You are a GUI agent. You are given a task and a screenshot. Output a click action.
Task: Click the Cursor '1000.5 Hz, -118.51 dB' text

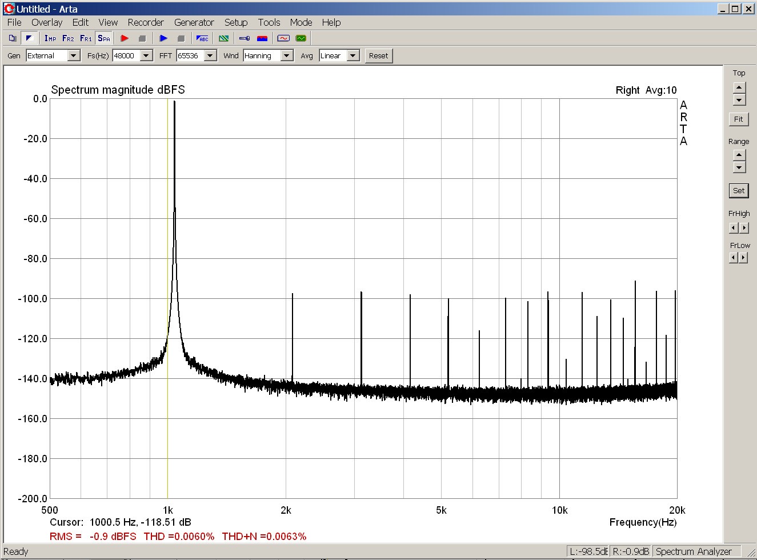pos(141,522)
